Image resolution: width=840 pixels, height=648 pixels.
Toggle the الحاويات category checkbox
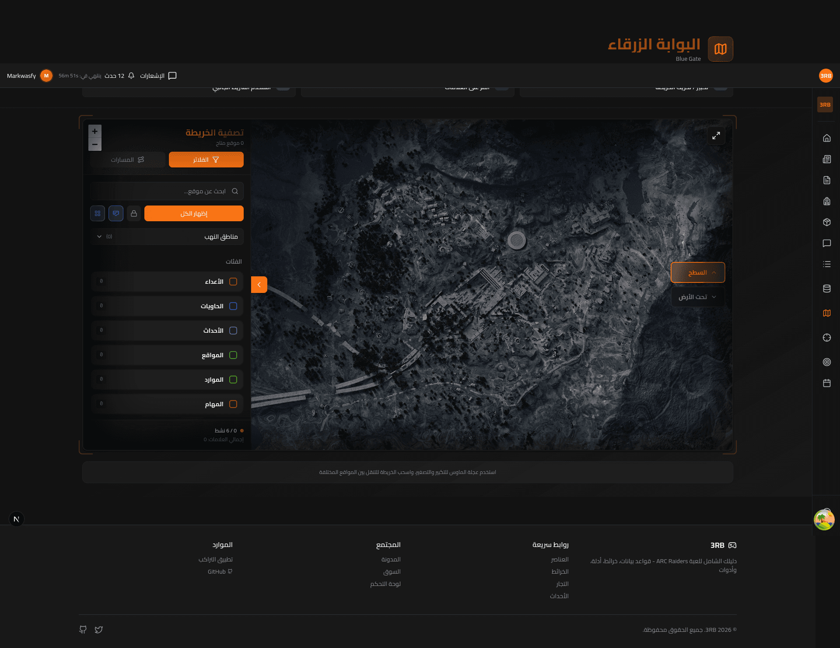pos(233,306)
